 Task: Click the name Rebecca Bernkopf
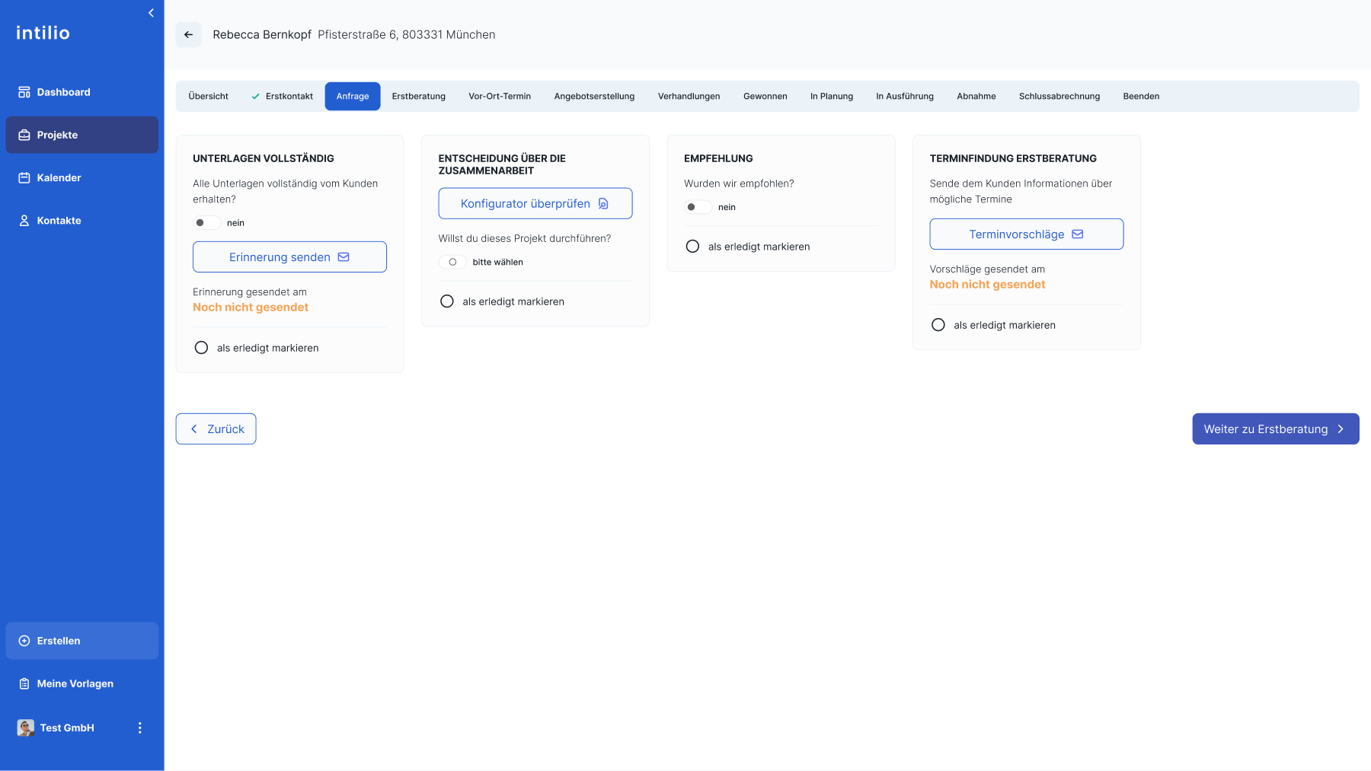click(262, 35)
